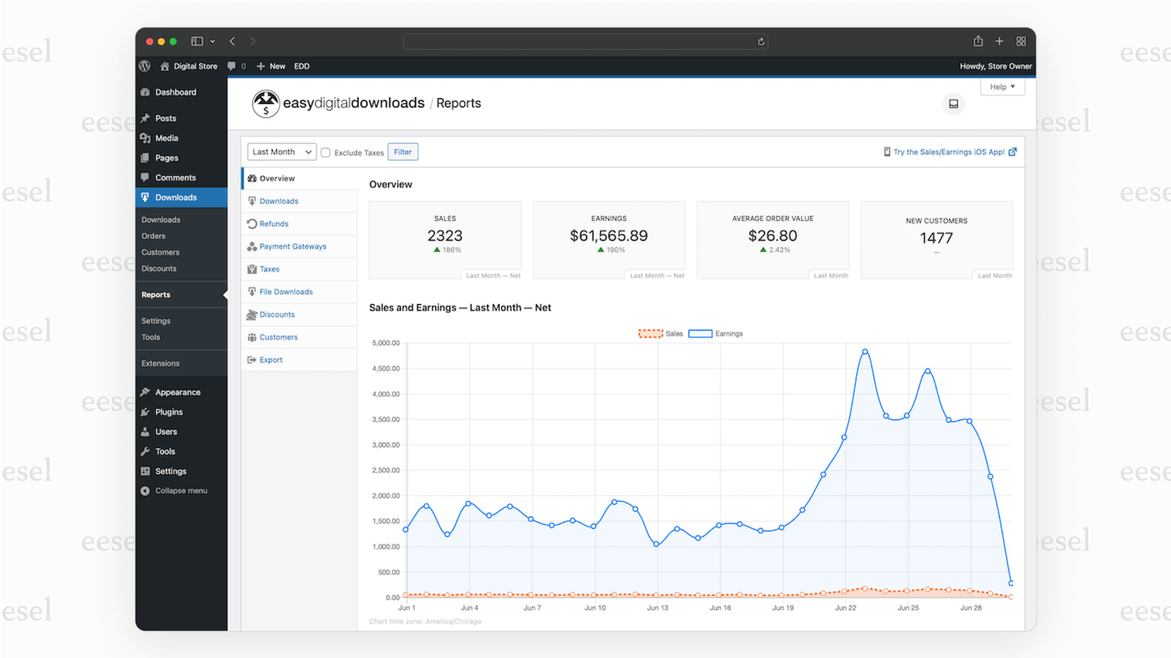Collapse the WordPress admin menu
Viewport: 1171px width, 658px height.
pyautogui.click(x=181, y=490)
